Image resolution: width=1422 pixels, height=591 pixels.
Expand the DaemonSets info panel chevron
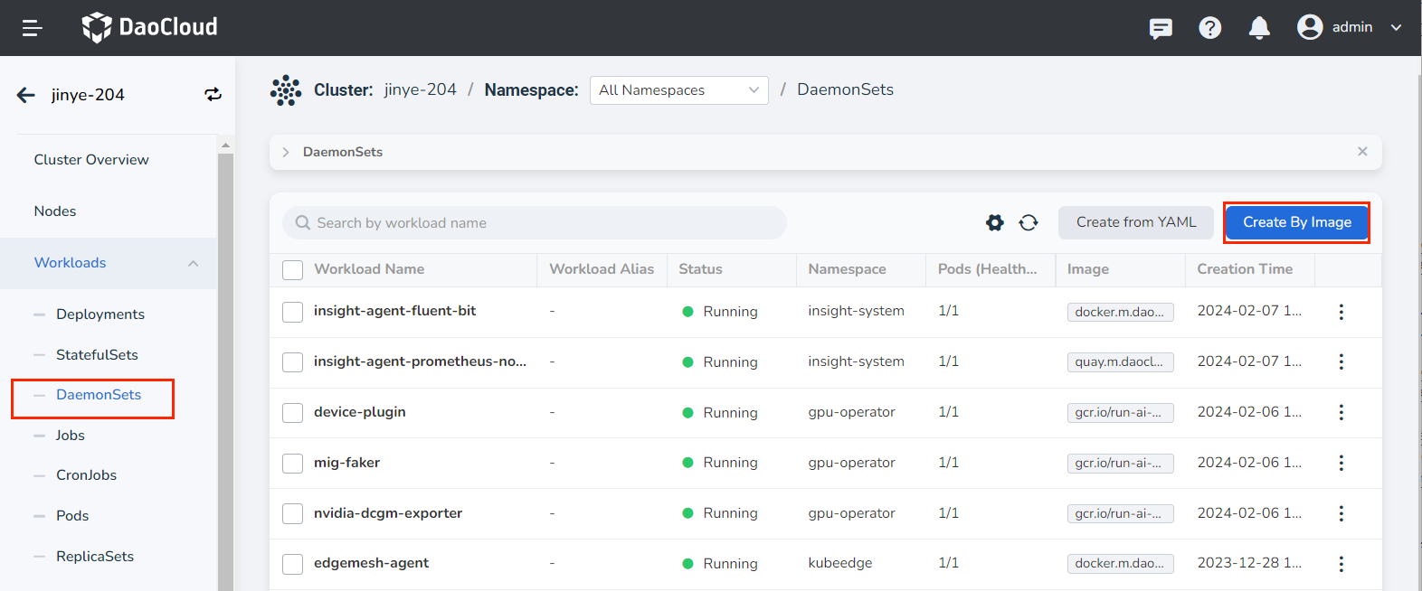(286, 152)
